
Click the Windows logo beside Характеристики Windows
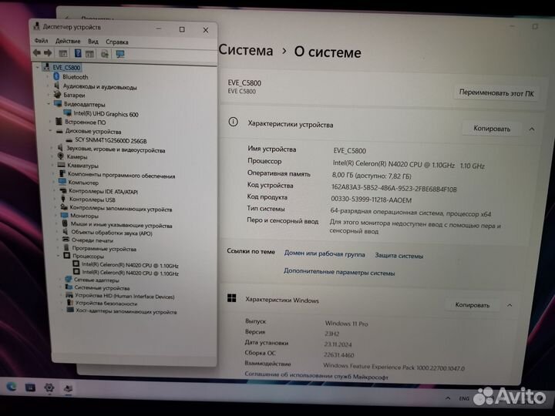[232, 298]
